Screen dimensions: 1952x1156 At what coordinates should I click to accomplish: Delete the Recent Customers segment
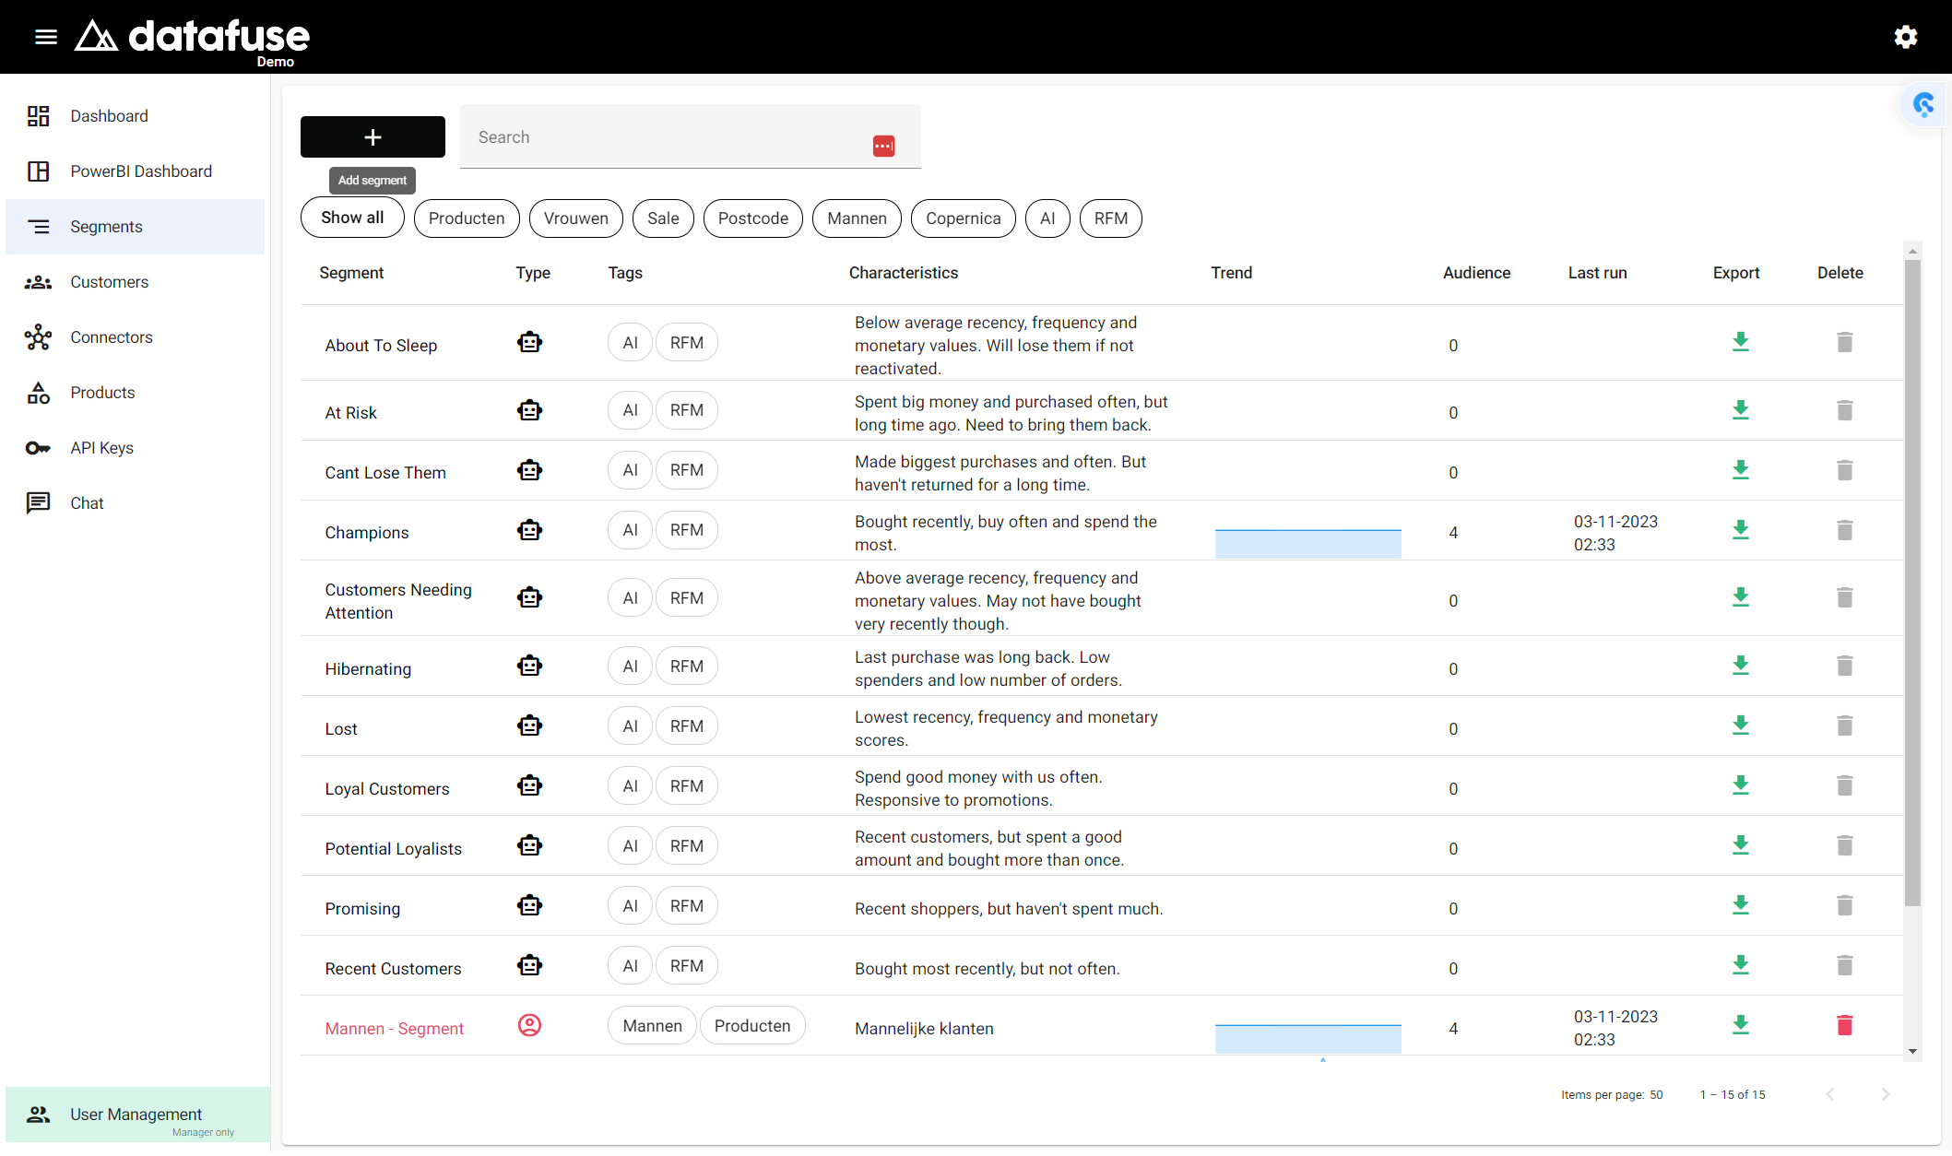pyautogui.click(x=1844, y=965)
